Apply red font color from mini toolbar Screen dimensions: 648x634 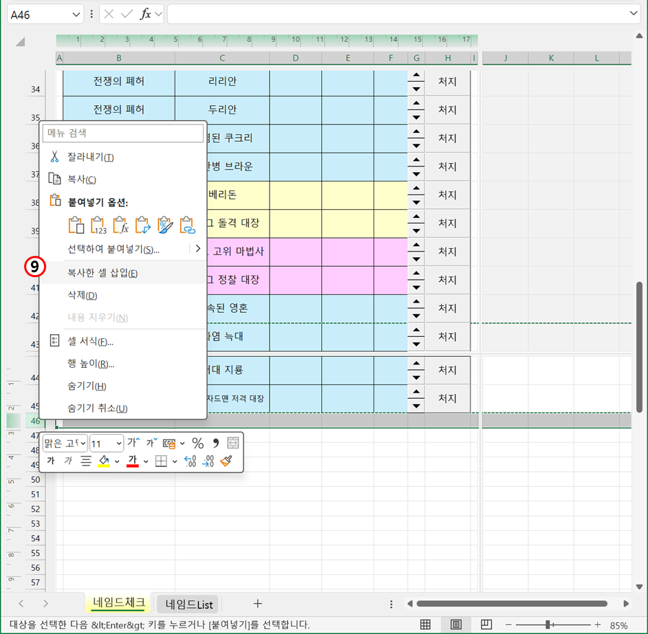133,461
